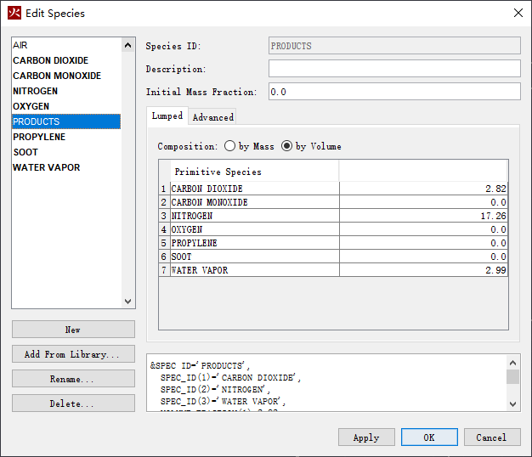The width and height of the screenshot is (532, 457).
Task: Open the Rename species dialog
Action: tap(73, 379)
